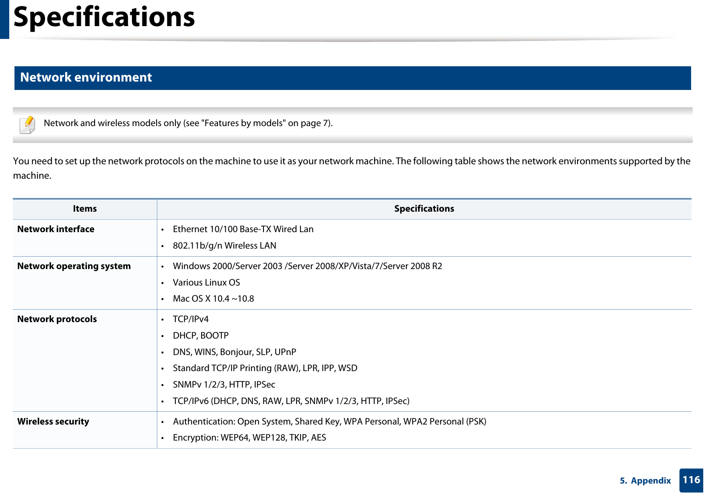Click the 802.11b/g/n Wireless LAN entry
The image size is (706, 498).
click(224, 245)
